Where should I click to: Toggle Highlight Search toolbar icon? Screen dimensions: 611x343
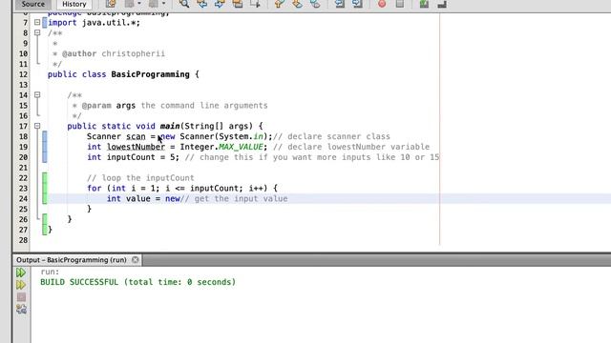pyautogui.click(x=238, y=4)
